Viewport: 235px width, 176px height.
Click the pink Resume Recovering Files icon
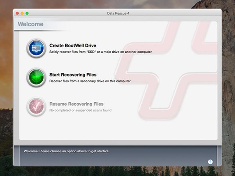pos(36,107)
